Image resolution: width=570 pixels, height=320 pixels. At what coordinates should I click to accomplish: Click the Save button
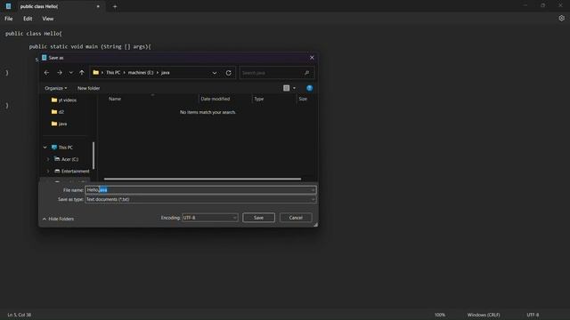pyautogui.click(x=258, y=218)
